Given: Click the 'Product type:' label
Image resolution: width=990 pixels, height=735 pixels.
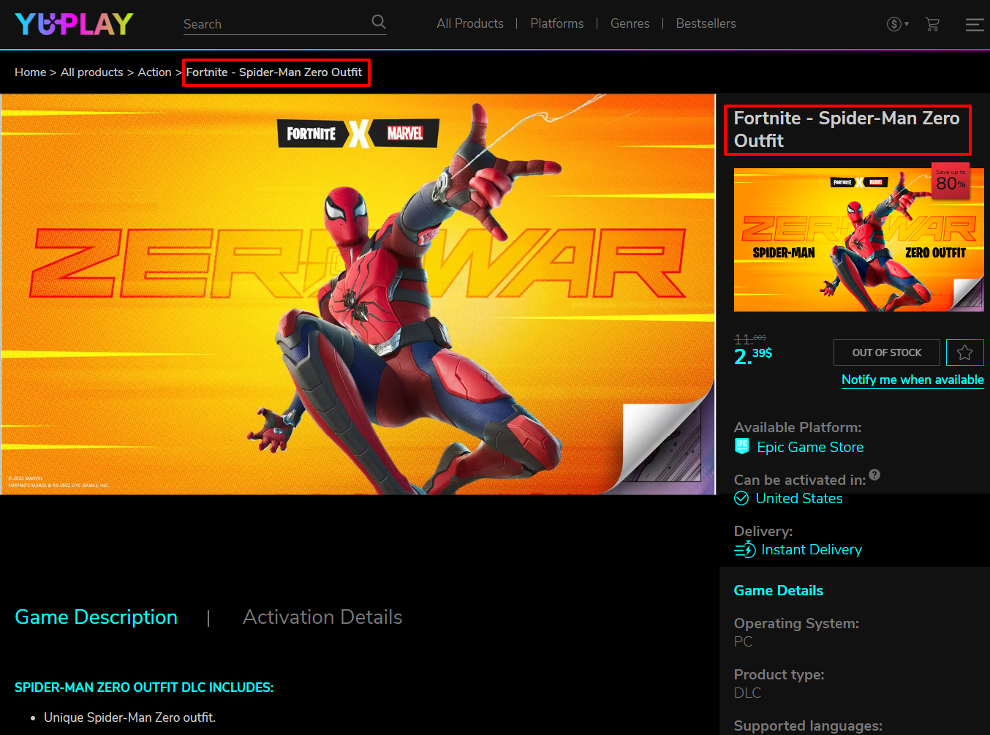Looking at the screenshot, I should [779, 674].
